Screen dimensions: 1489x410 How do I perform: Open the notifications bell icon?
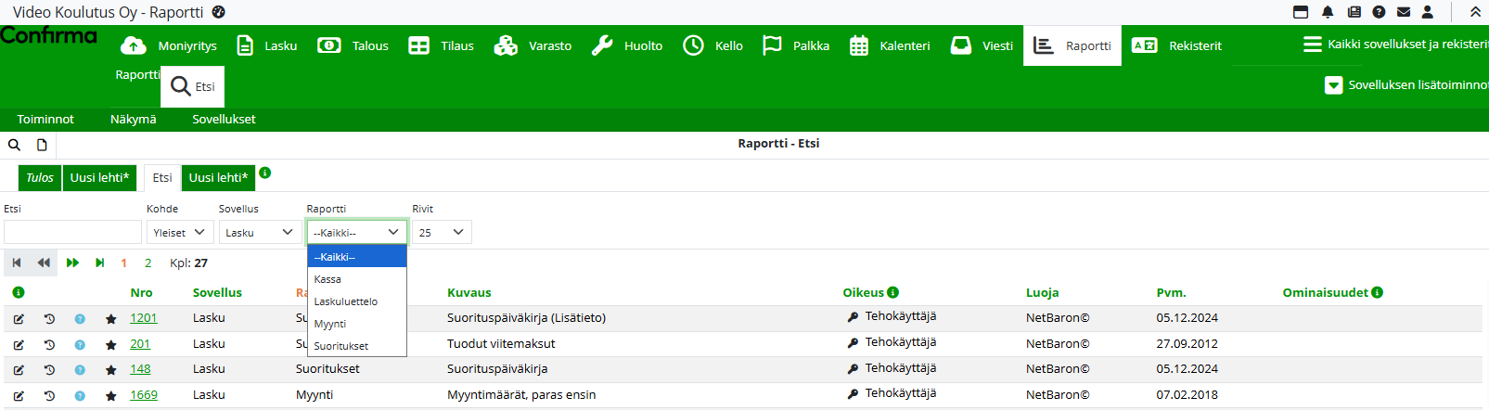coord(1328,12)
